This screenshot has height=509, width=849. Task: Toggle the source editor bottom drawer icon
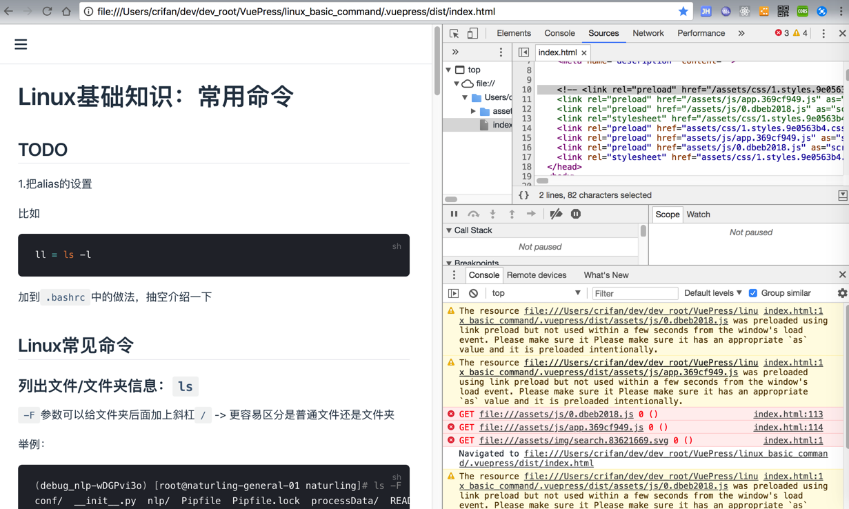pyautogui.click(x=842, y=195)
